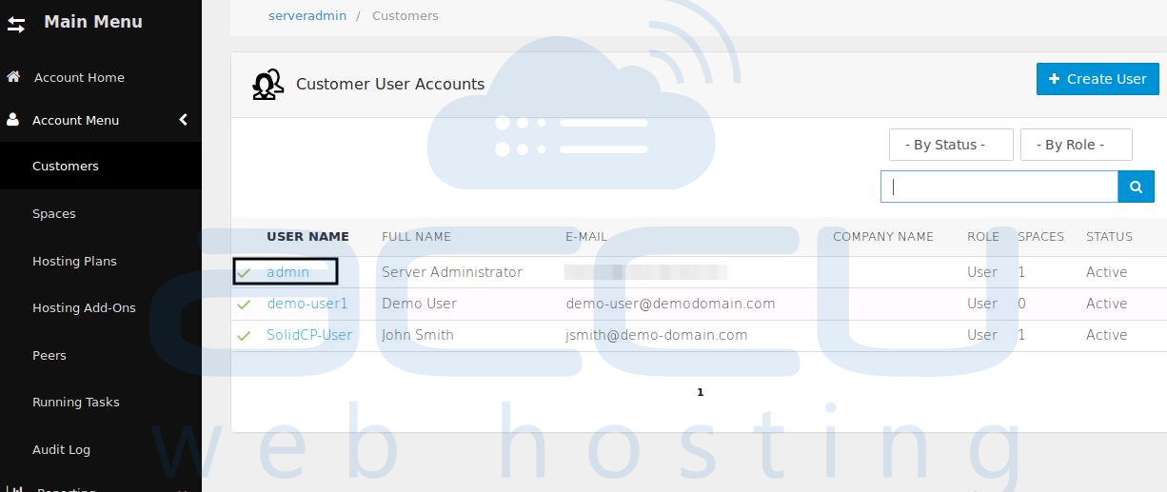Click demo-user@demodomain.com email cell
This screenshot has width=1167, height=492.
[x=670, y=304]
